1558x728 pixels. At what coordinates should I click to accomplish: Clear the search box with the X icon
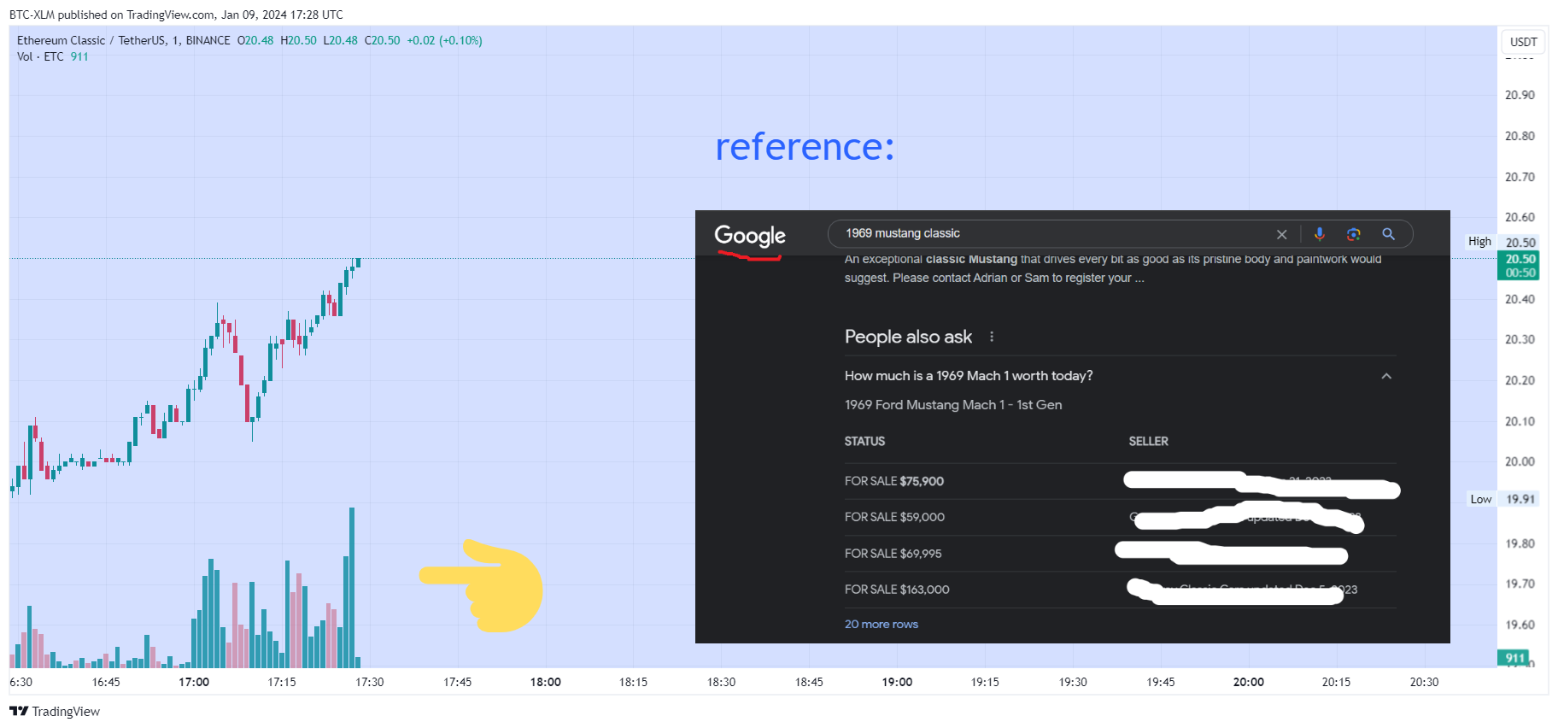(1281, 234)
